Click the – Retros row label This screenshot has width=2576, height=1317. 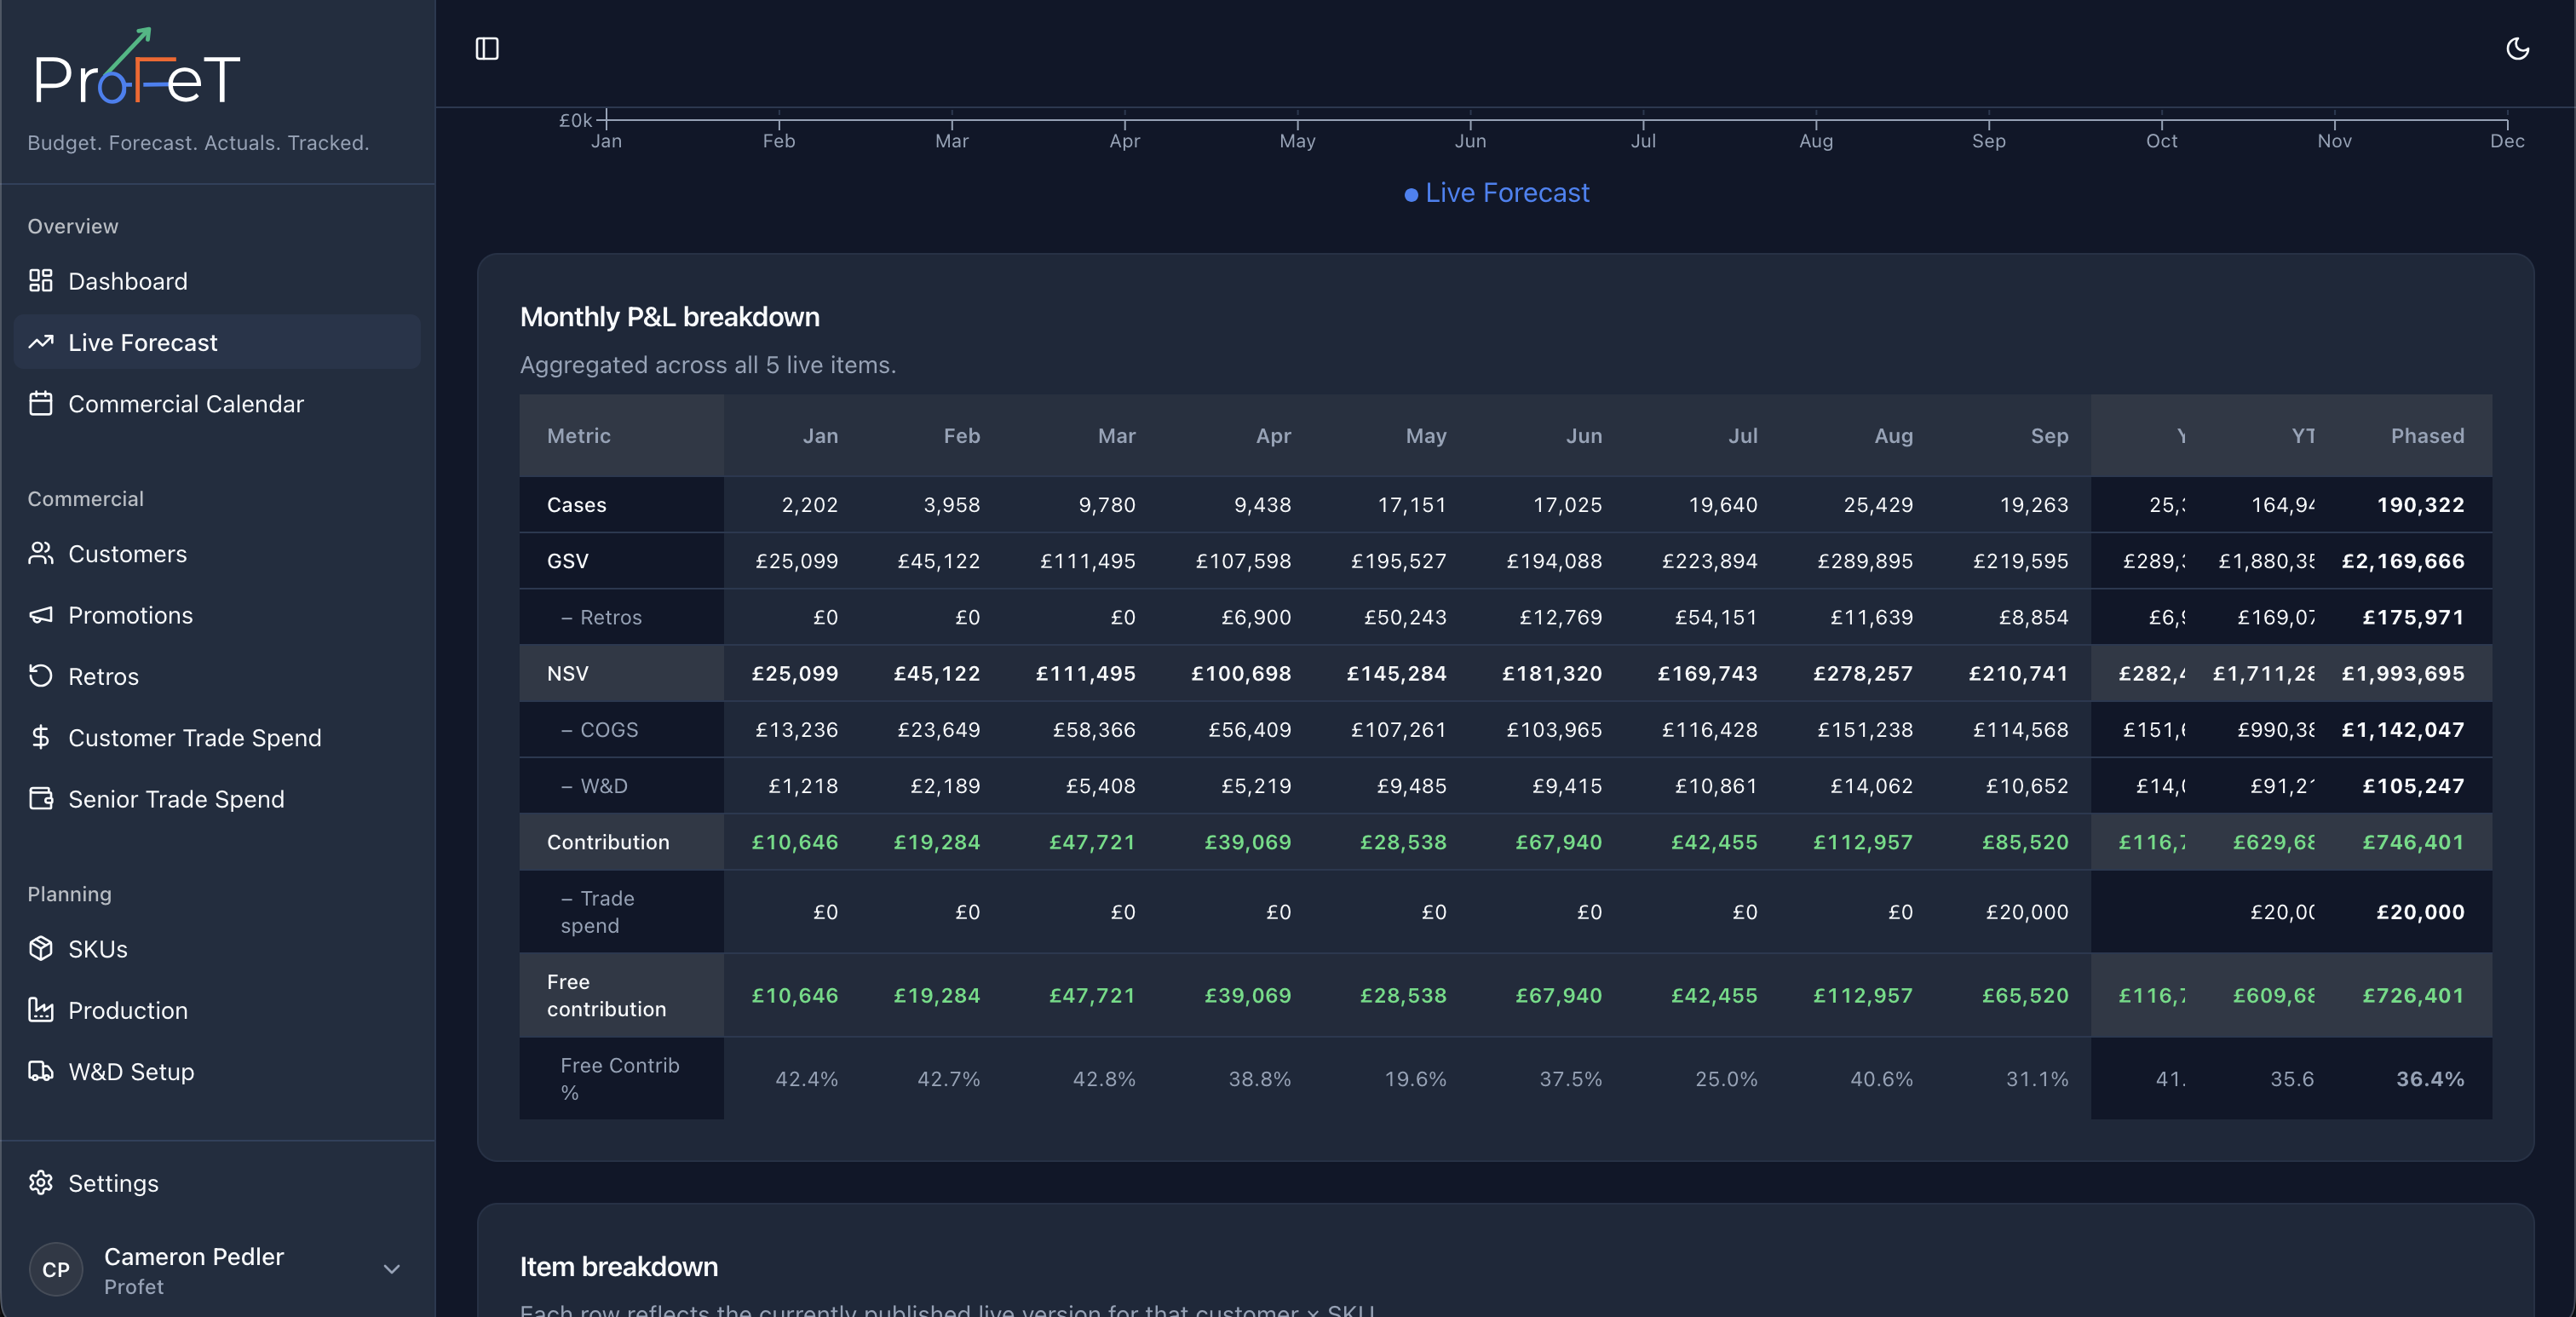point(601,617)
